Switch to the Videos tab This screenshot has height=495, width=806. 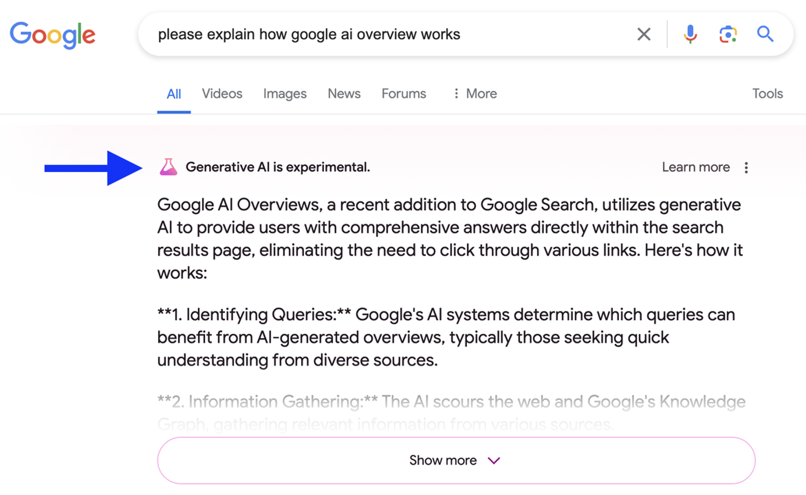point(222,93)
